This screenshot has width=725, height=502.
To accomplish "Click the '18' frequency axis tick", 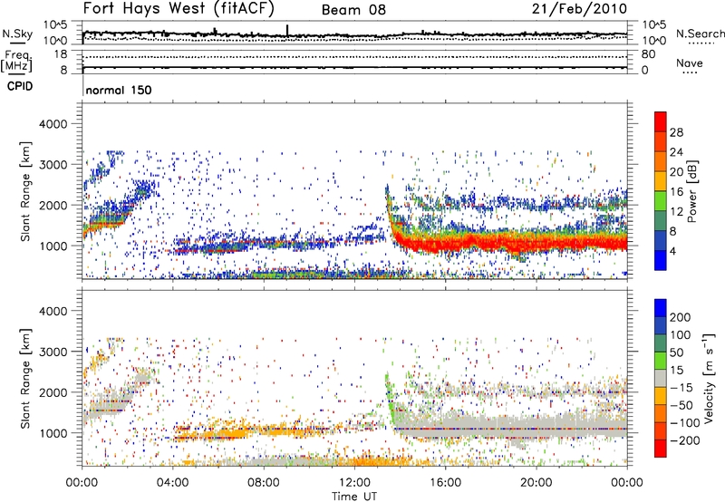I will [x=61, y=54].
